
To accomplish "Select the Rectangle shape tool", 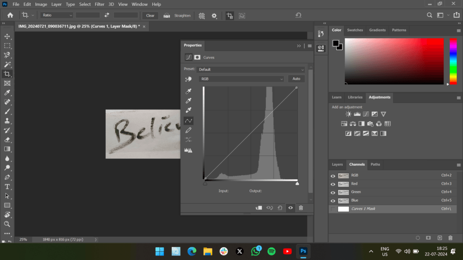I will pos(7,205).
